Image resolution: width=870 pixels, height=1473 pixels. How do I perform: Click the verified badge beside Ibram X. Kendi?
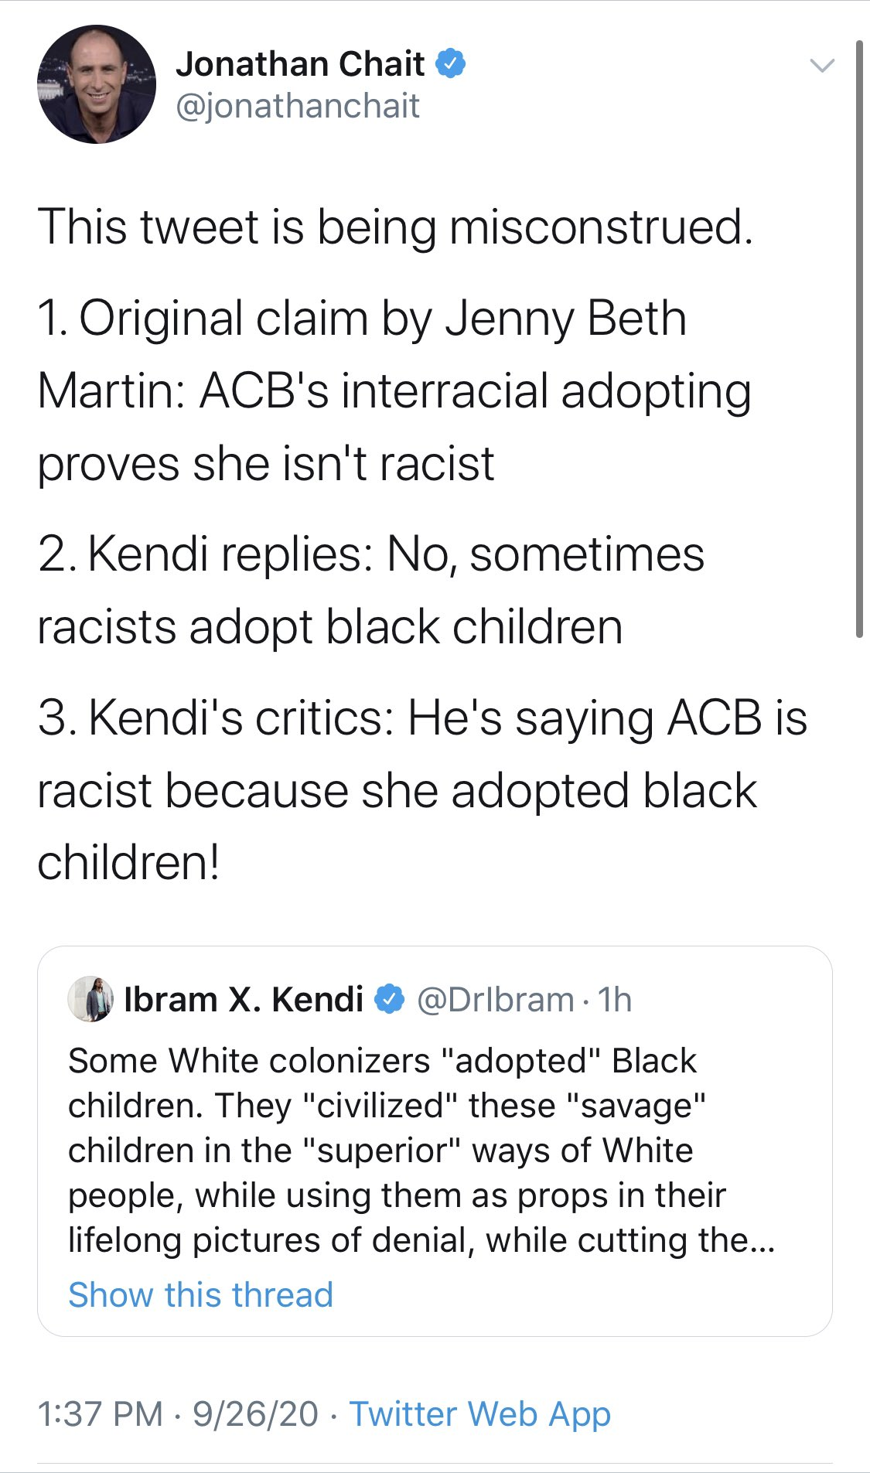[389, 999]
